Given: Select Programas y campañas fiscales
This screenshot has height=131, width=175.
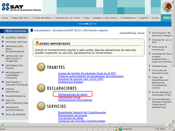Looking at the screenshot, I should [x=14, y=75].
